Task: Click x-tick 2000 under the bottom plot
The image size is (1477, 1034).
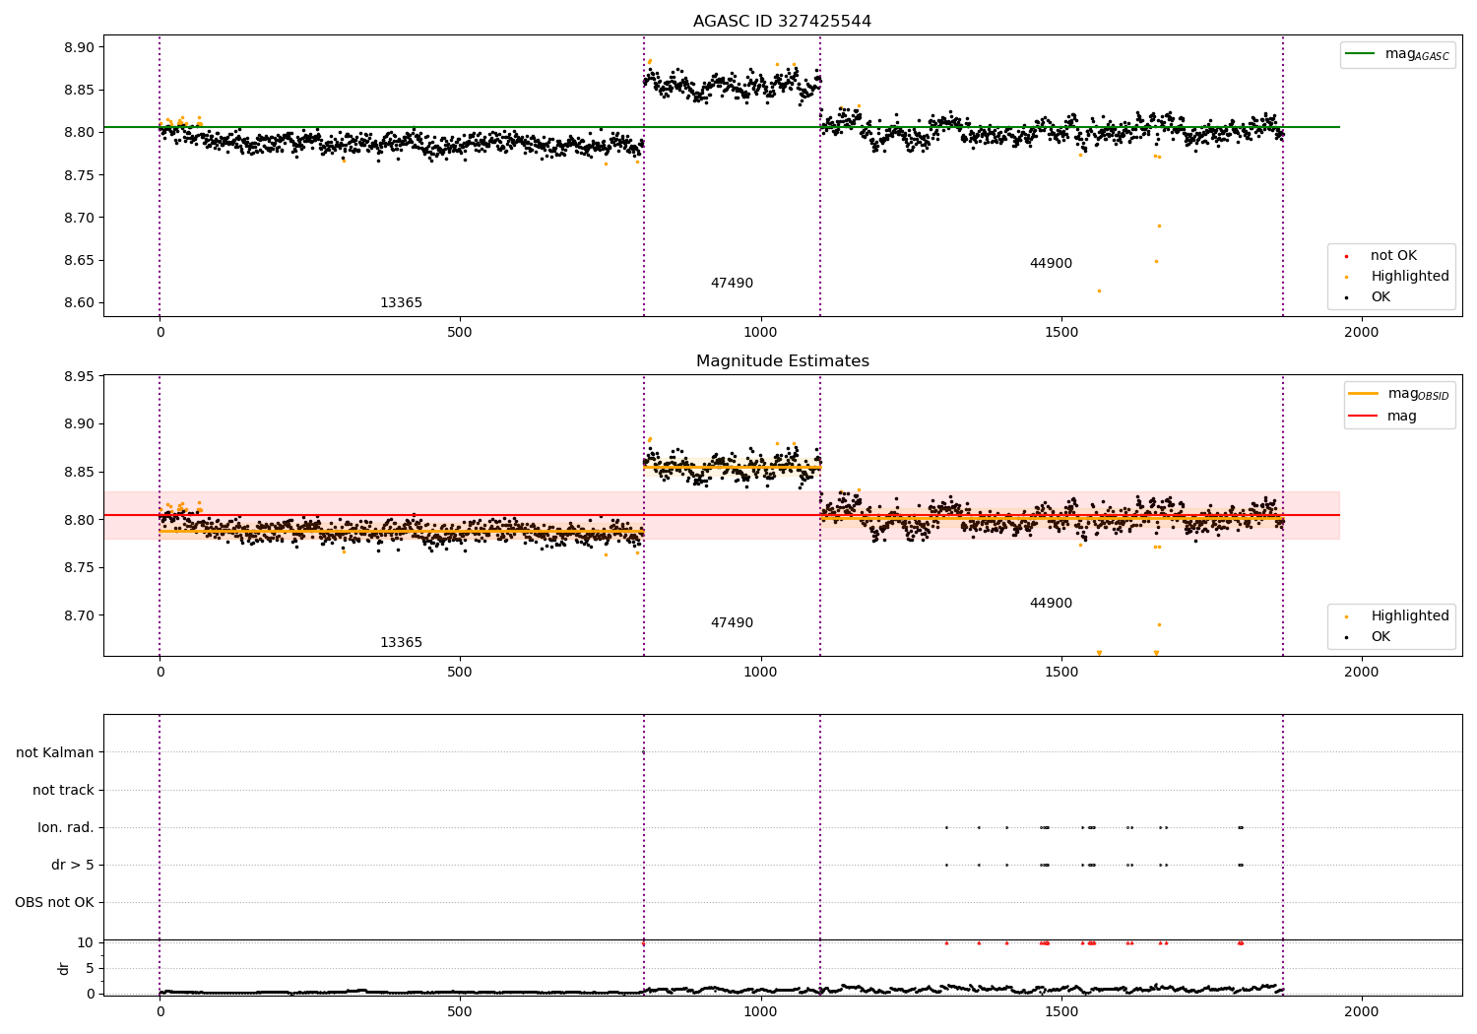Action: point(1362,1011)
